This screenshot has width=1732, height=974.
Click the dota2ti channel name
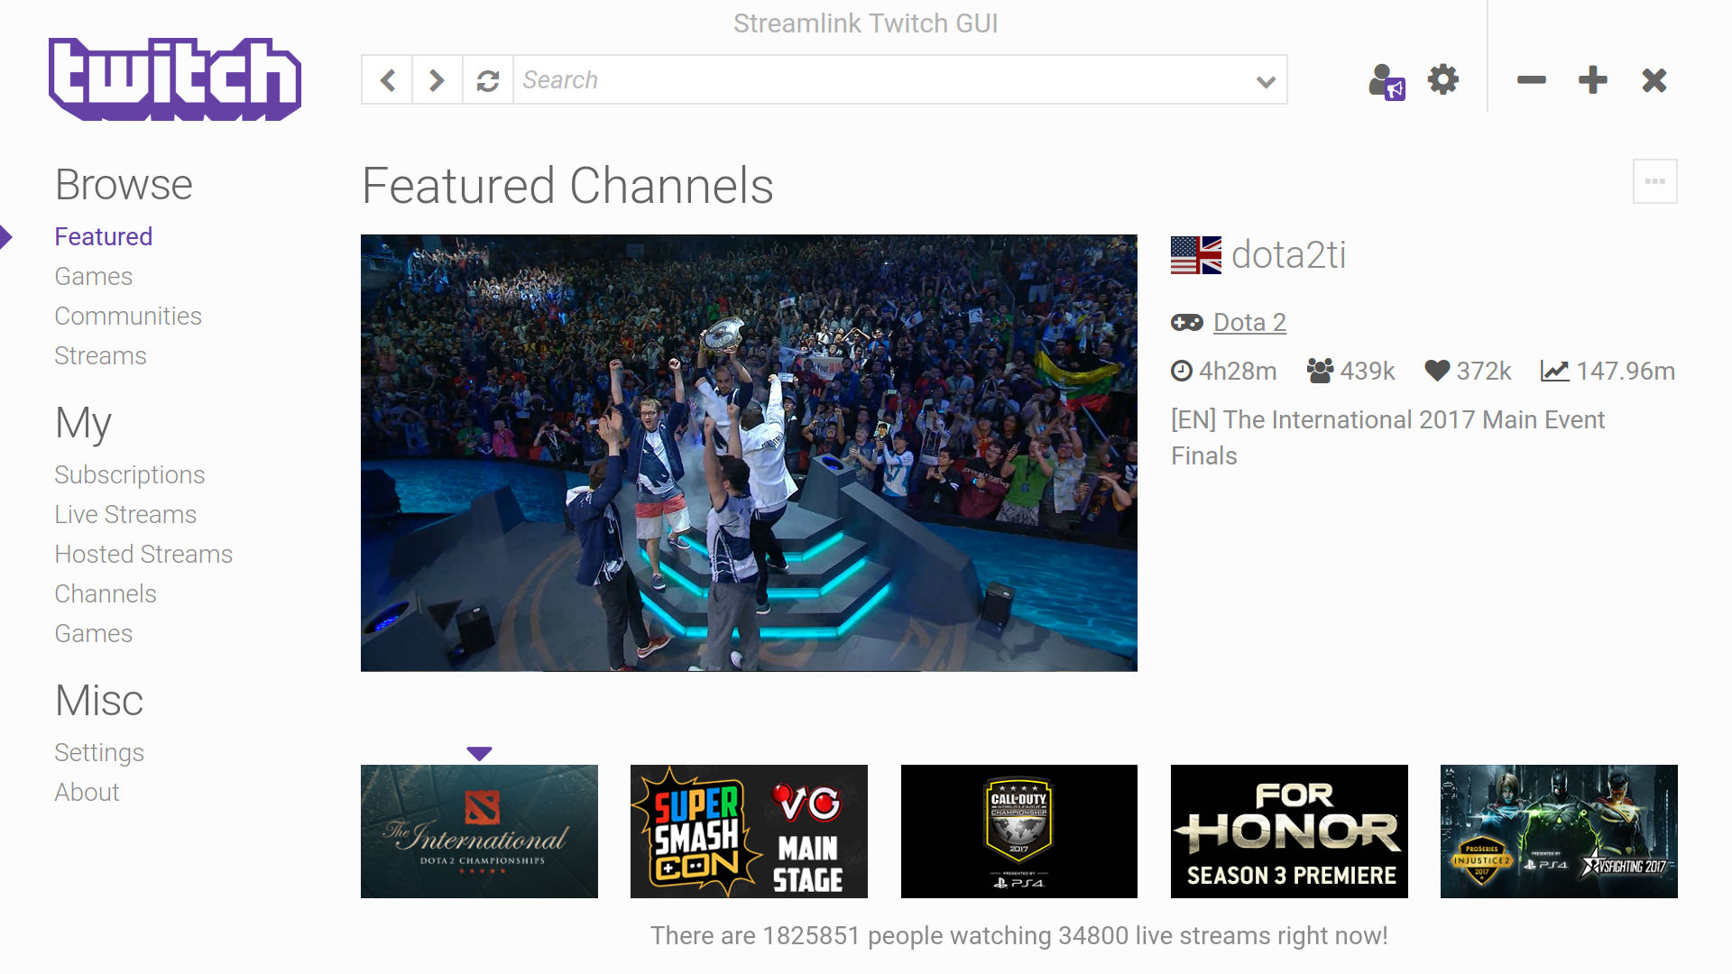click(1288, 255)
